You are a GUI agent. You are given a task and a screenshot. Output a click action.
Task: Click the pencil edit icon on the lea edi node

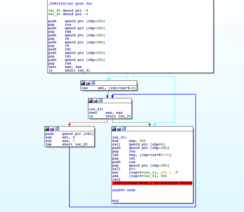coord(88,83)
